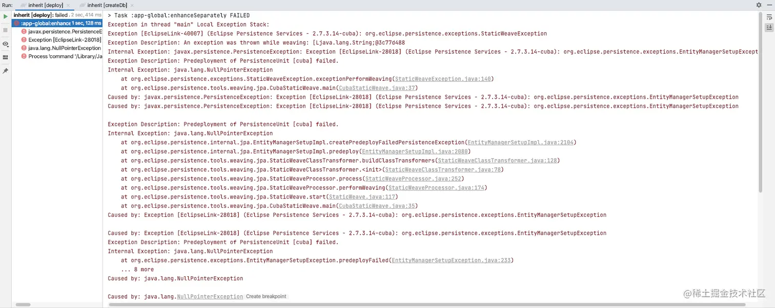Click 'An exception was thrown while weaving' line
775x308 pixels.
pos(256,42)
